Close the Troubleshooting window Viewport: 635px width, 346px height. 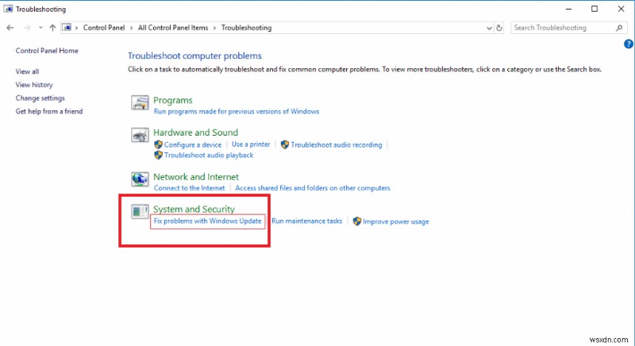(x=622, y=9)
